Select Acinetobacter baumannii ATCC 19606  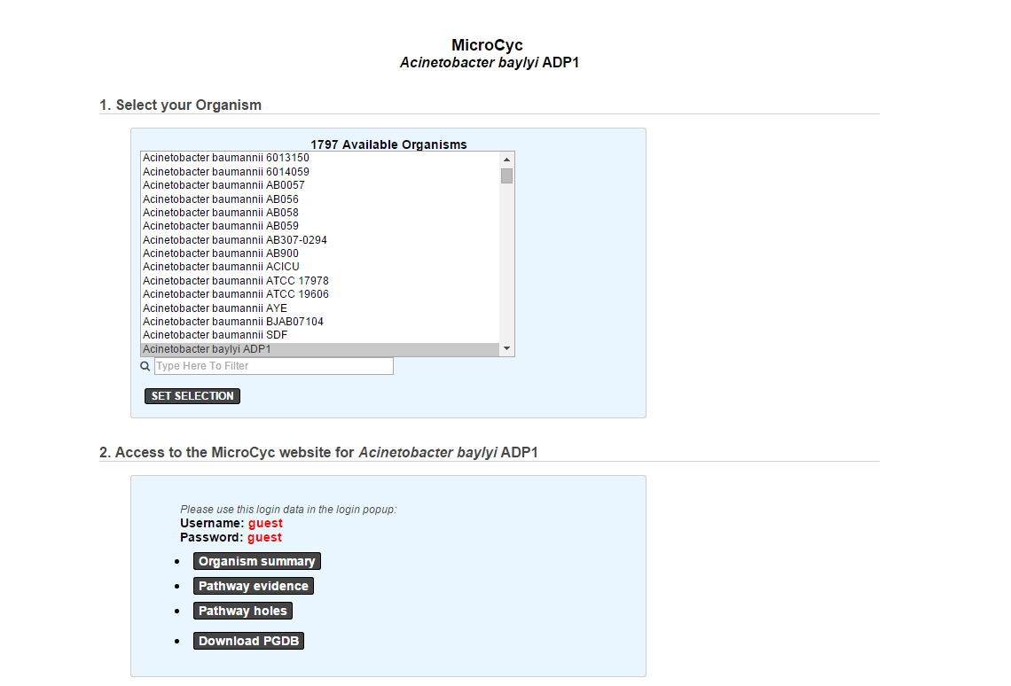point(320,294)
